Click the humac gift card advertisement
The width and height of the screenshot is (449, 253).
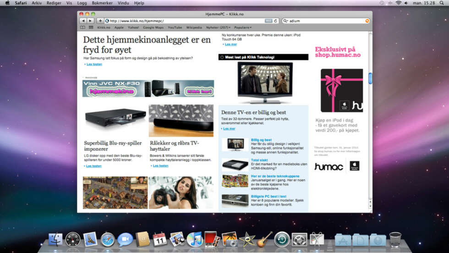342,90
